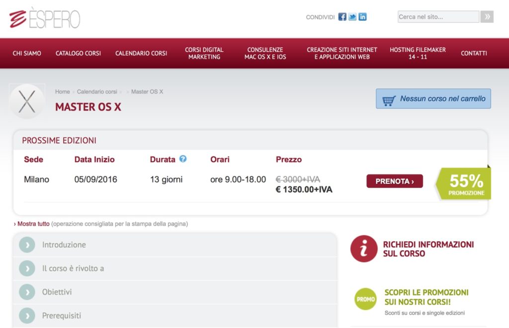The width and height of the screenshot is (509, 328).
Task: Click the green PROMO badge icon
Action: pos(365,299)
